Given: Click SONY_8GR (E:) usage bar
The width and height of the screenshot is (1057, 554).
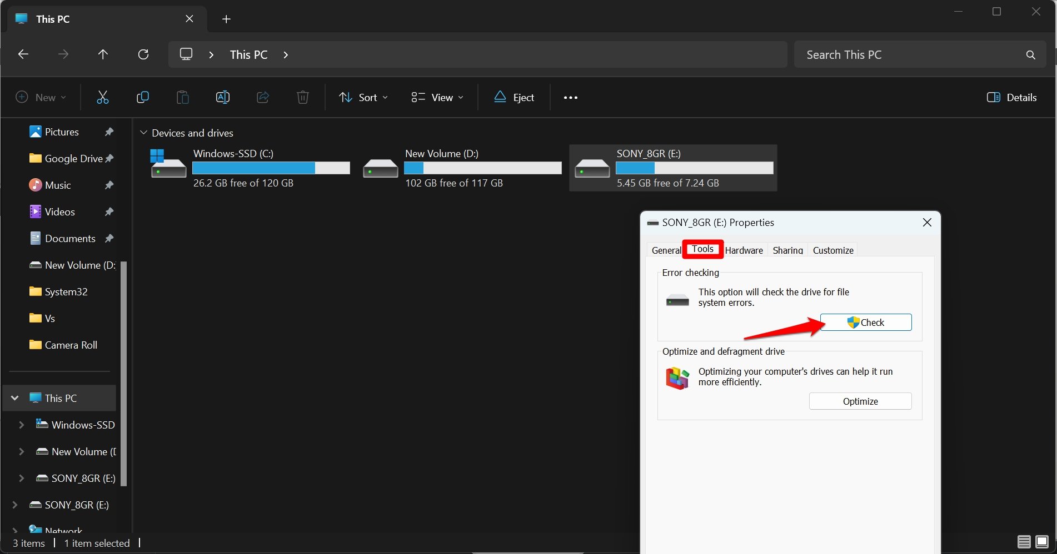Looking at the screenshot, I should click(695, 168).
